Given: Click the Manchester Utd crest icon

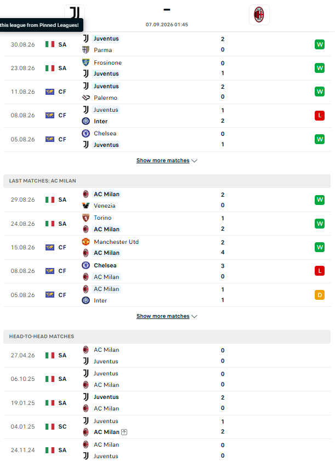Looking at the screenshot, I should point(86,242).
